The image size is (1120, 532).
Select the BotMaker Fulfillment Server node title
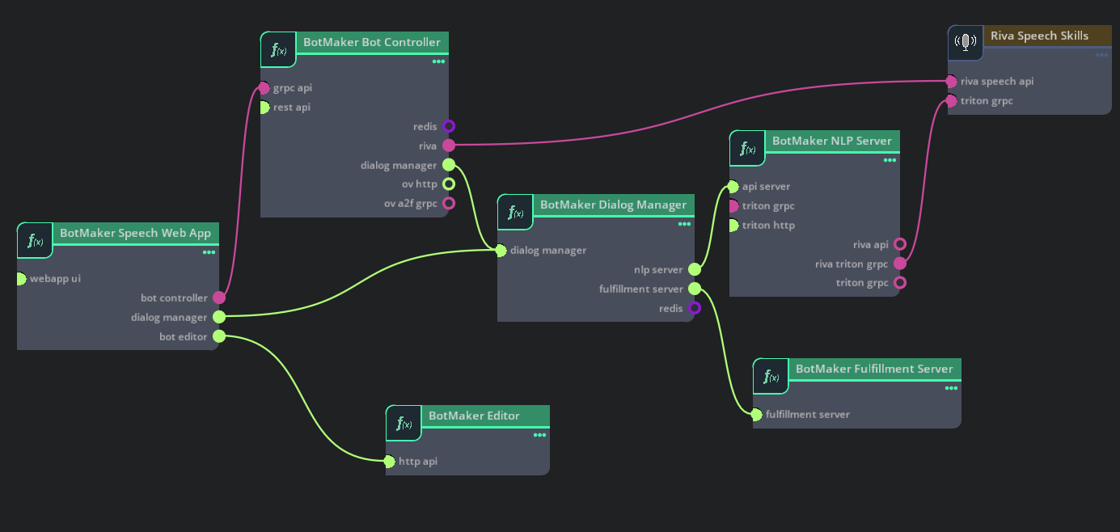click(874, 369)
